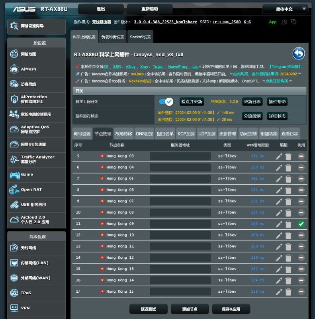This screenshot has width=315, height=319.
Task: Open the USB applications icon
Action: (14, 205)
